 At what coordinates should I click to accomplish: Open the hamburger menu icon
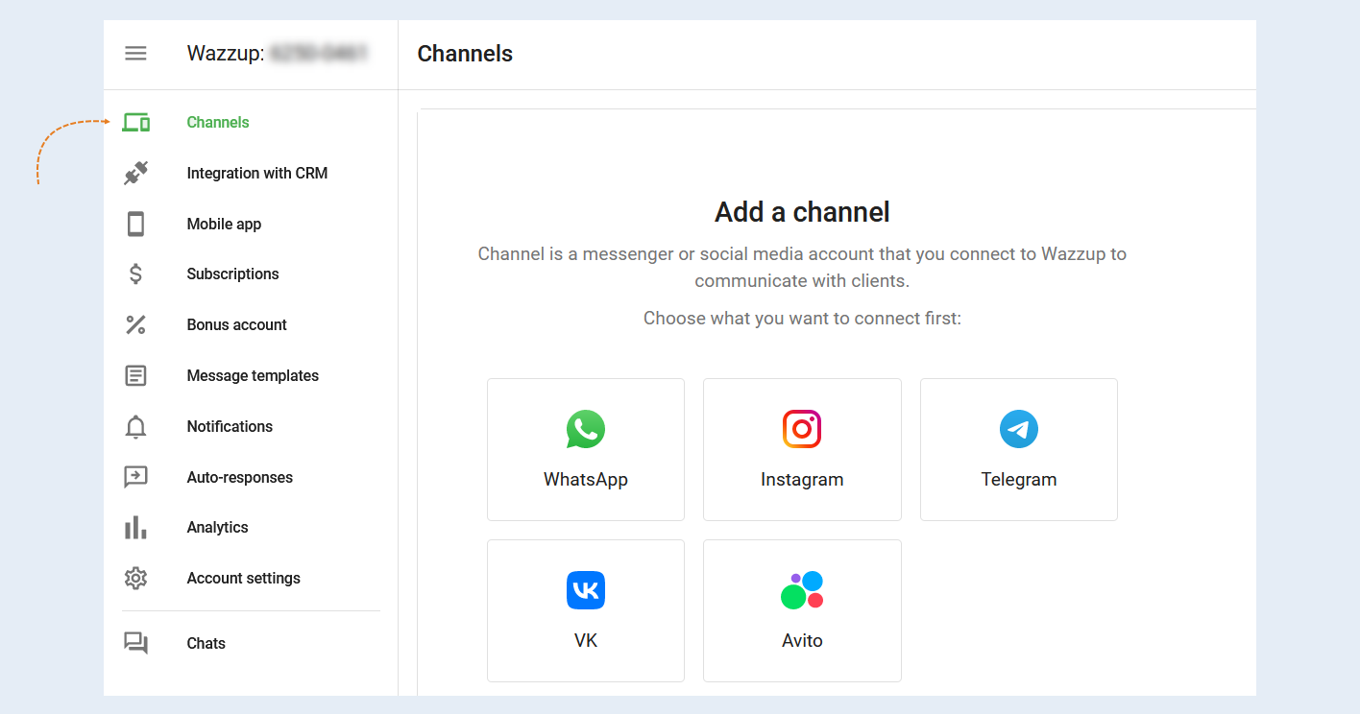(135, 54)
